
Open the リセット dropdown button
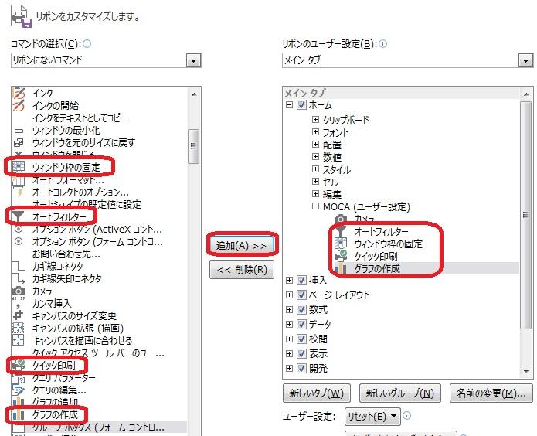tap(372, 416)
